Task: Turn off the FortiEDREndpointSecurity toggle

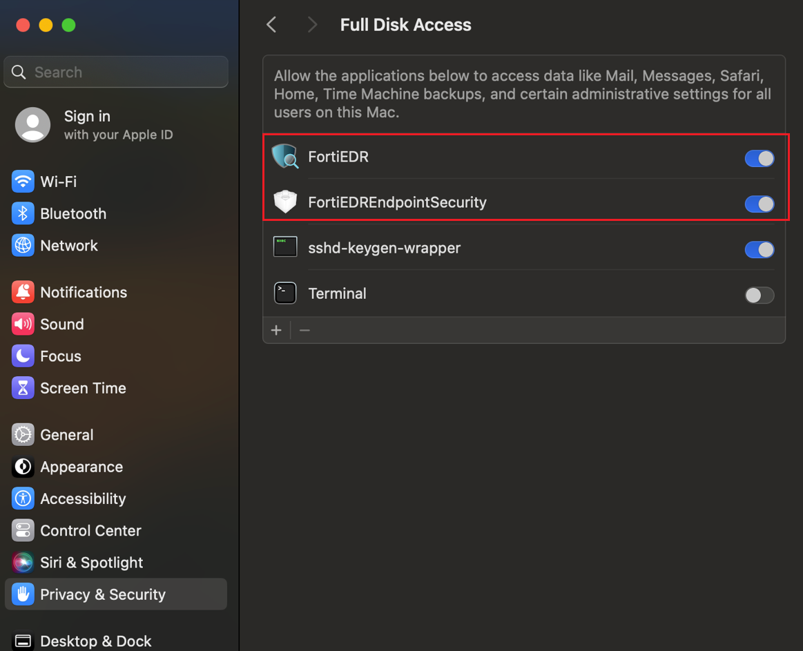Action: tap(760, 204)
